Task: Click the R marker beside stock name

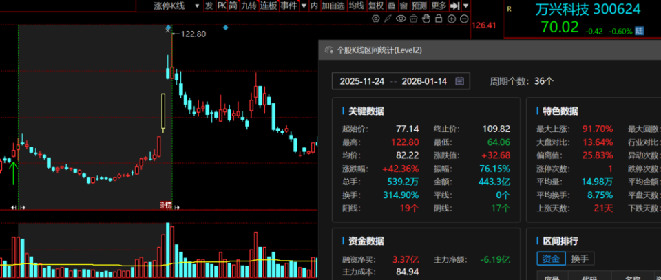Action: (510, 9)
